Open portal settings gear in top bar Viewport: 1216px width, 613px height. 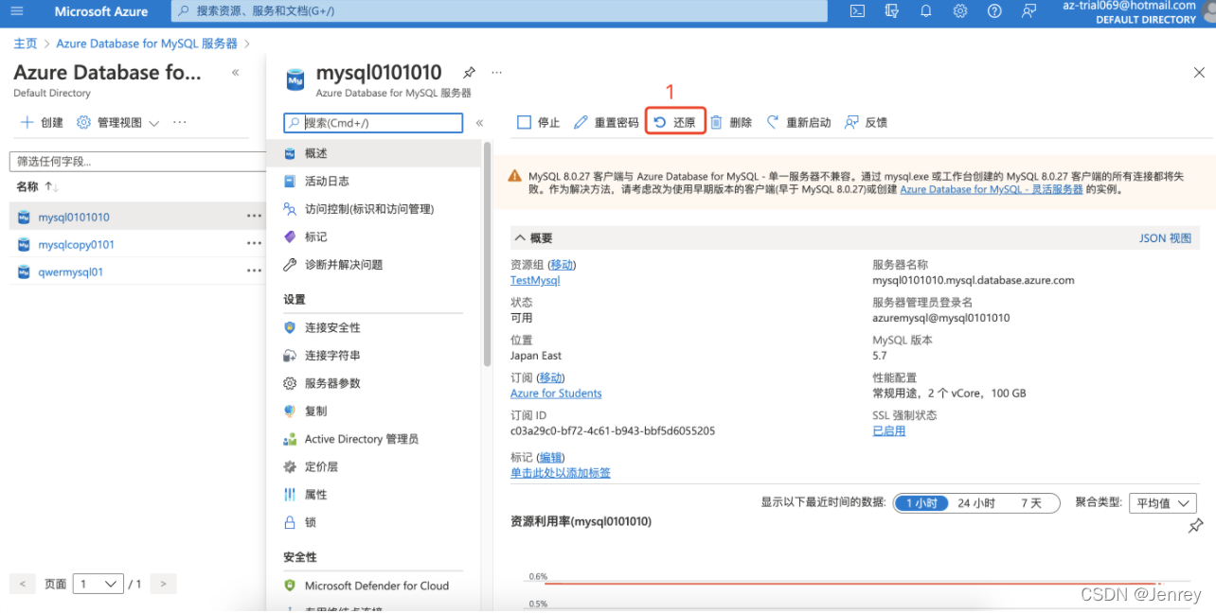pos(959,11)
